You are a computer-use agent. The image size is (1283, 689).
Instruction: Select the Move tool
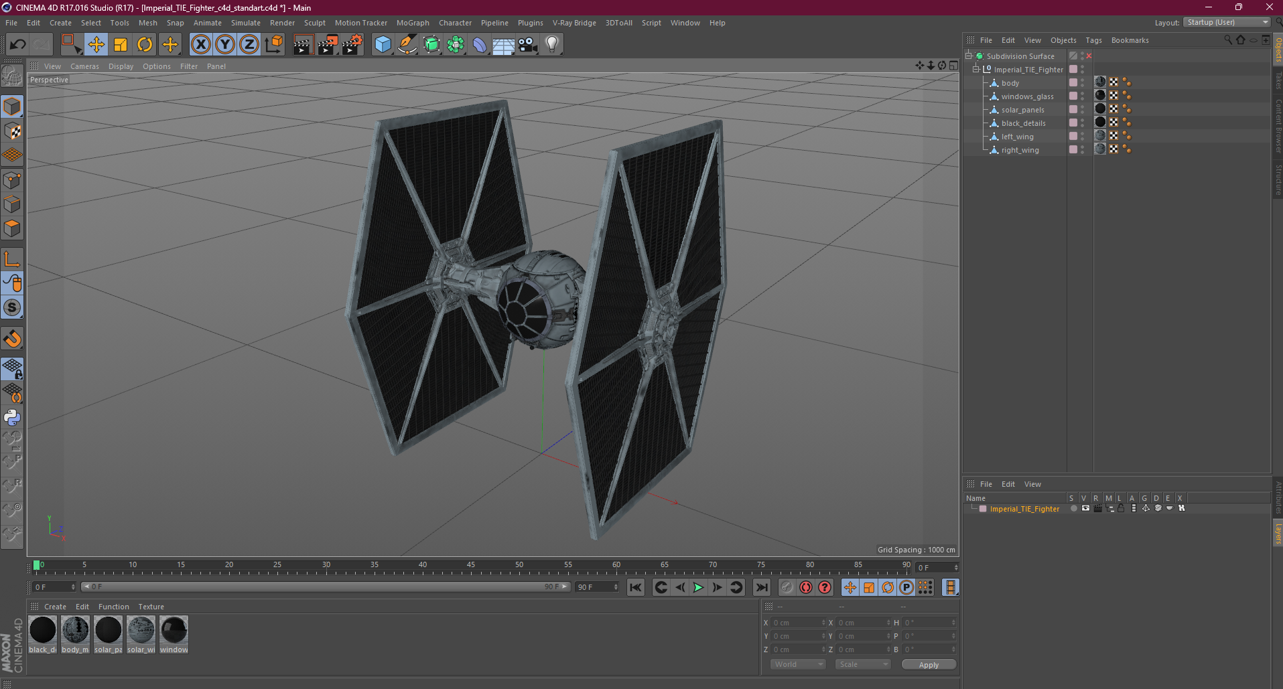96,45
